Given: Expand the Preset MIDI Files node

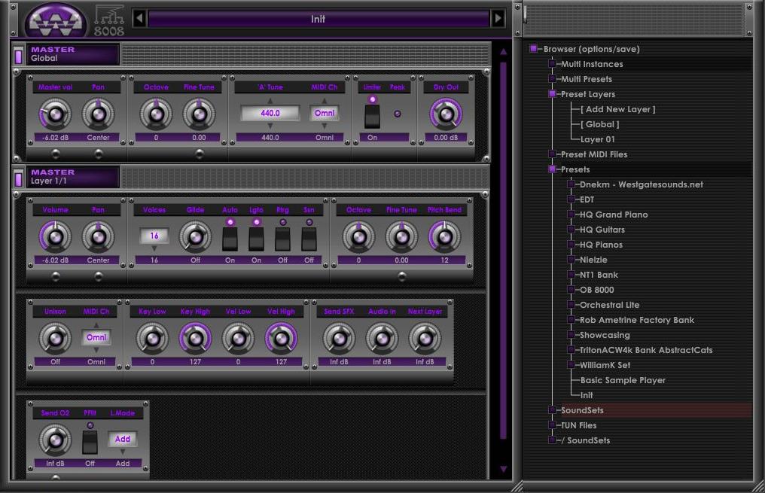Looking at the screenshot, I should (552, 154).
